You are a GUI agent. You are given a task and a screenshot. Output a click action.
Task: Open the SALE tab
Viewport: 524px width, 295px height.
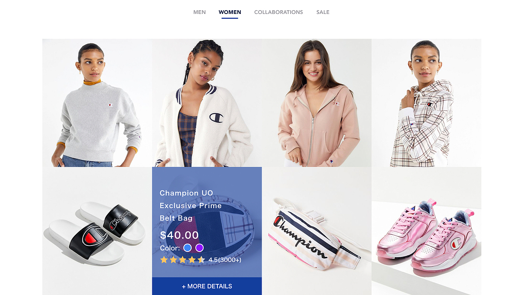(323, 12)
